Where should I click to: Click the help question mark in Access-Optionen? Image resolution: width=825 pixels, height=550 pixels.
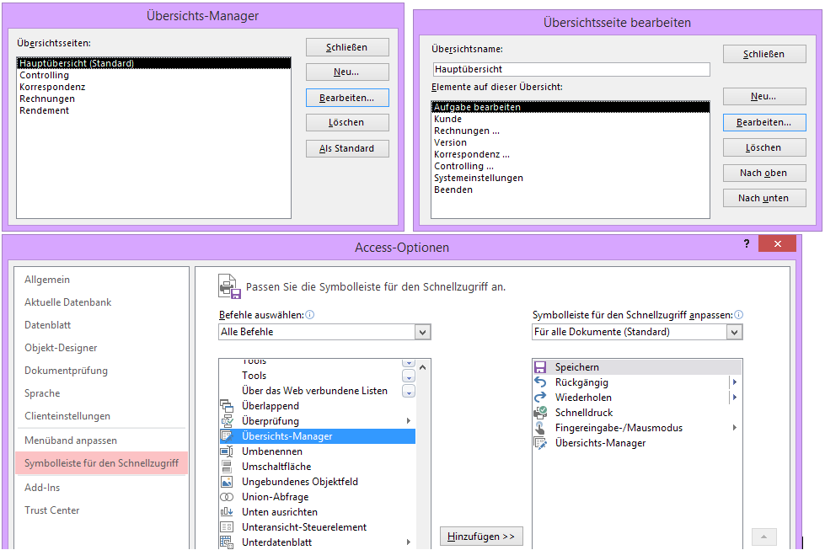[x=746, y=243]
